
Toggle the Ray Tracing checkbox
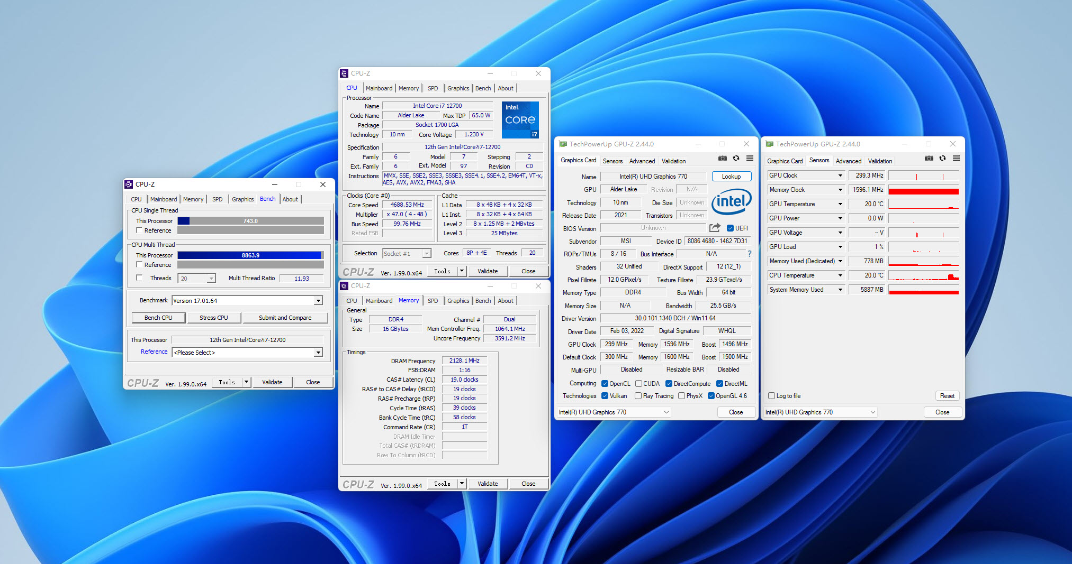pos(638,396)
